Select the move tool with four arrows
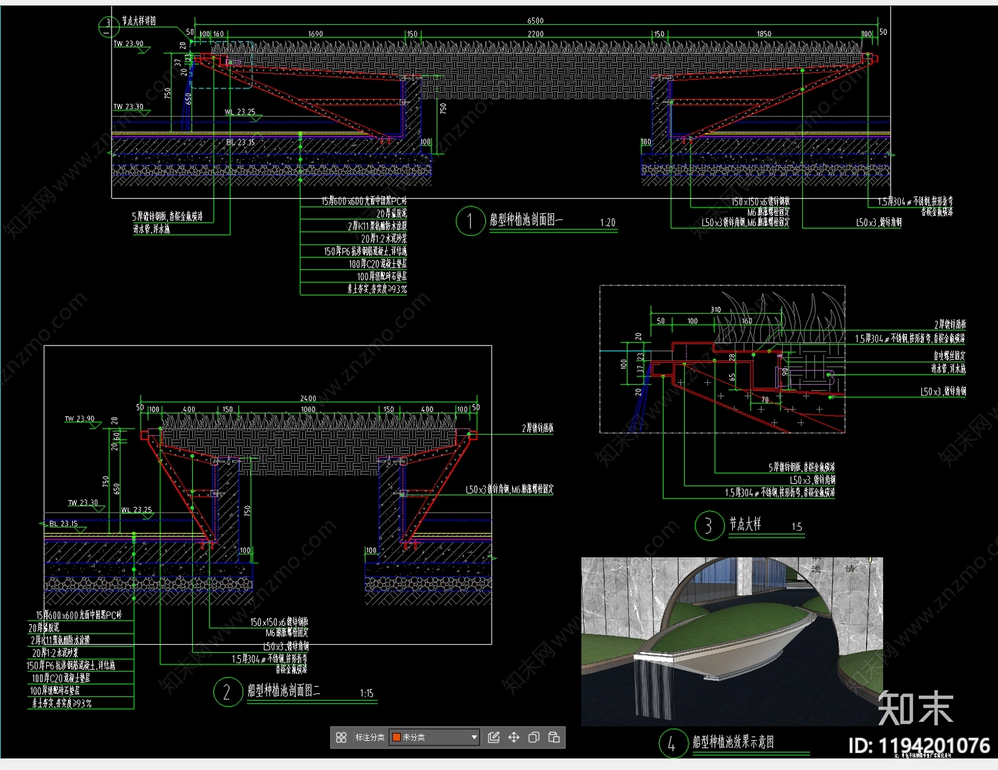Screen dimensions: 998x770 click(x=514, y=738)
